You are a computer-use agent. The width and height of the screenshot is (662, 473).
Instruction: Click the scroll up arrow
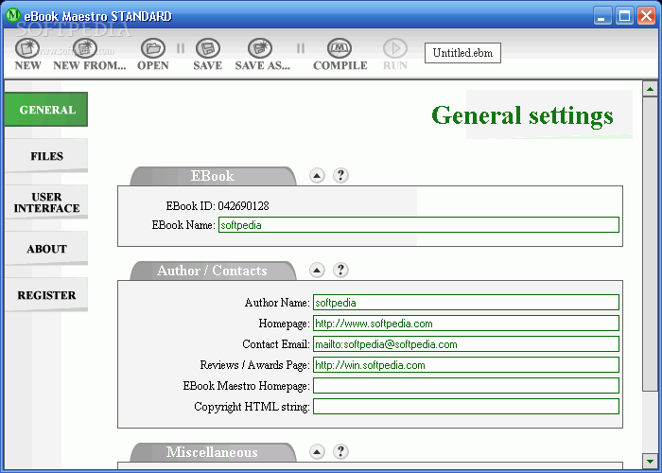(x=650, y=89)
